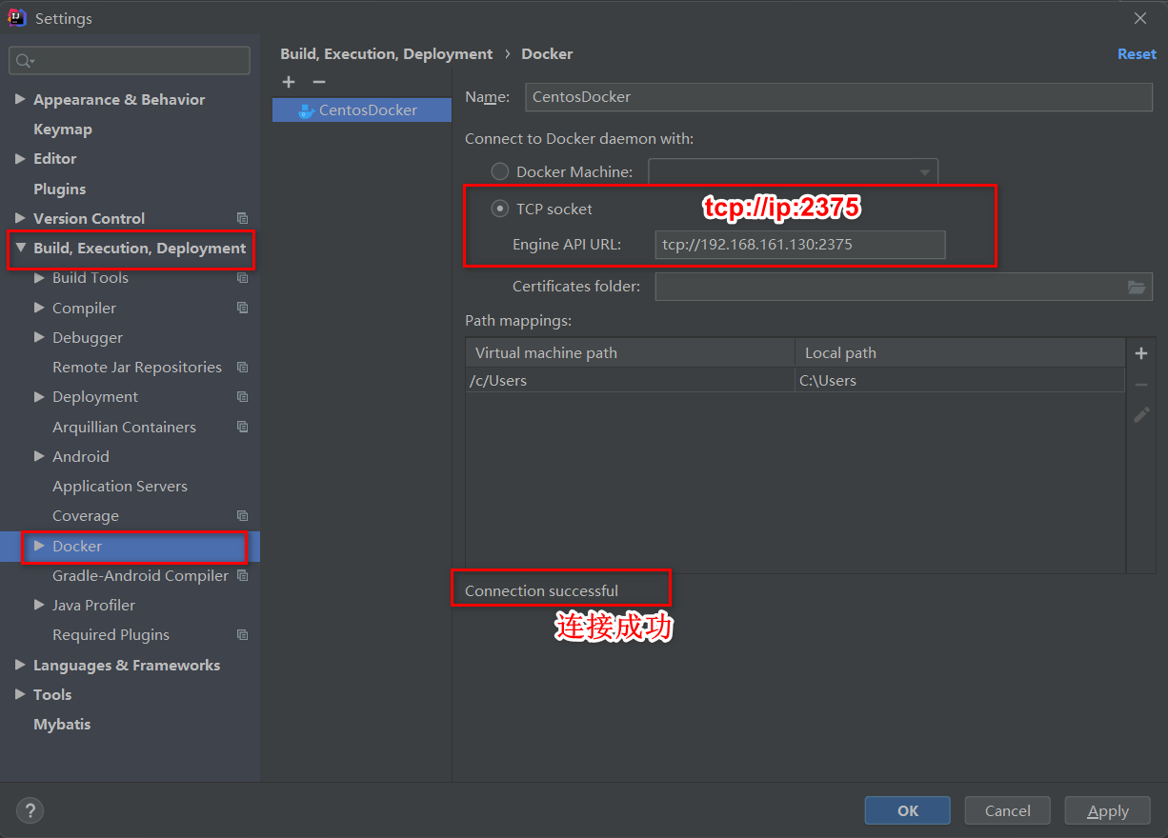Expand Docker node
The width and height of the screenshot is (1168, 838).
39,546
